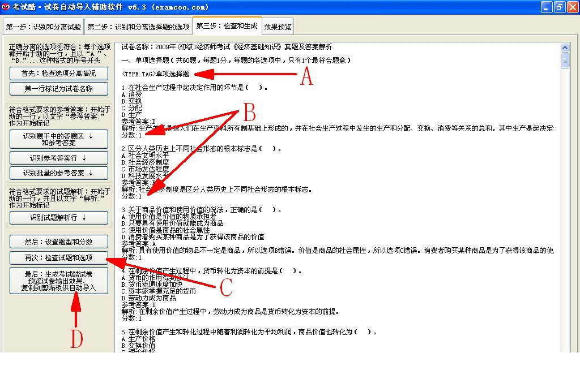This screenshot has height=366, width=580.
Task: Click option C.资本家掌握充足的货币
Action: coord(159,291)
